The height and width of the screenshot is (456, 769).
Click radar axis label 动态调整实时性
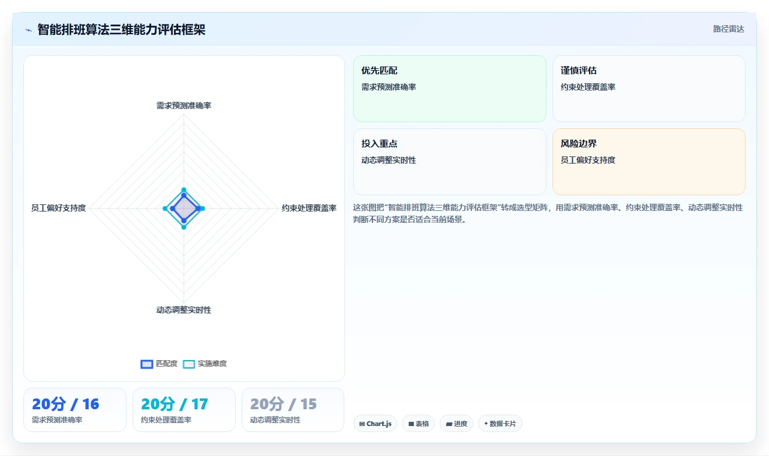pyautogui.click(x=184, y=310)
